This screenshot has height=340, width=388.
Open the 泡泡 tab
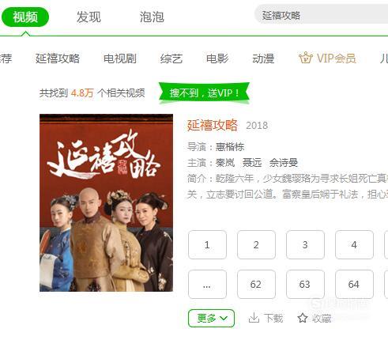[152, 17]
